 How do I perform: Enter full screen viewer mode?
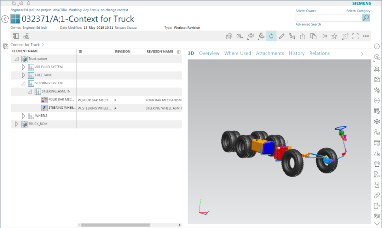[355, 36]
